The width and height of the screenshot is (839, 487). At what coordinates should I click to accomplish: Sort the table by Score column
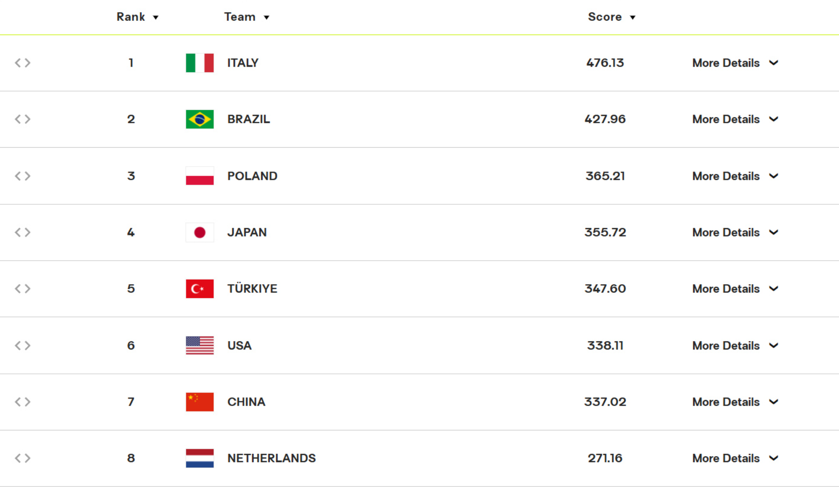click(611, 17)
